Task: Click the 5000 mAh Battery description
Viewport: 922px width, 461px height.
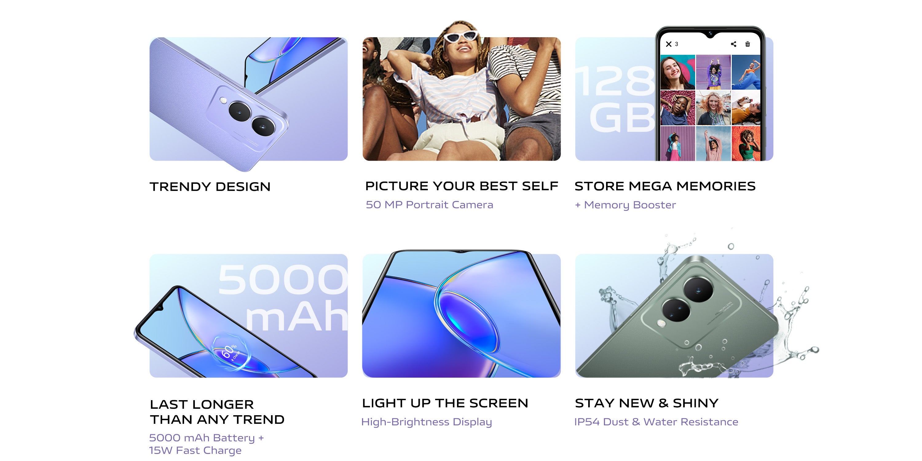Action: click(x=207, y=444)
